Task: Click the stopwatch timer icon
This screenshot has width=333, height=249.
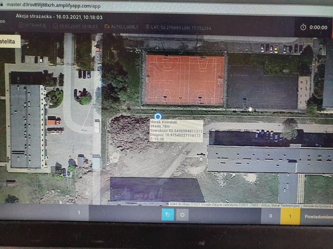Action: (x=303, y=27)
